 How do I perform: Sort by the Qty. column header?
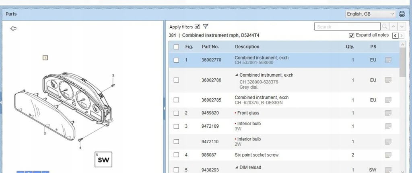350,47
